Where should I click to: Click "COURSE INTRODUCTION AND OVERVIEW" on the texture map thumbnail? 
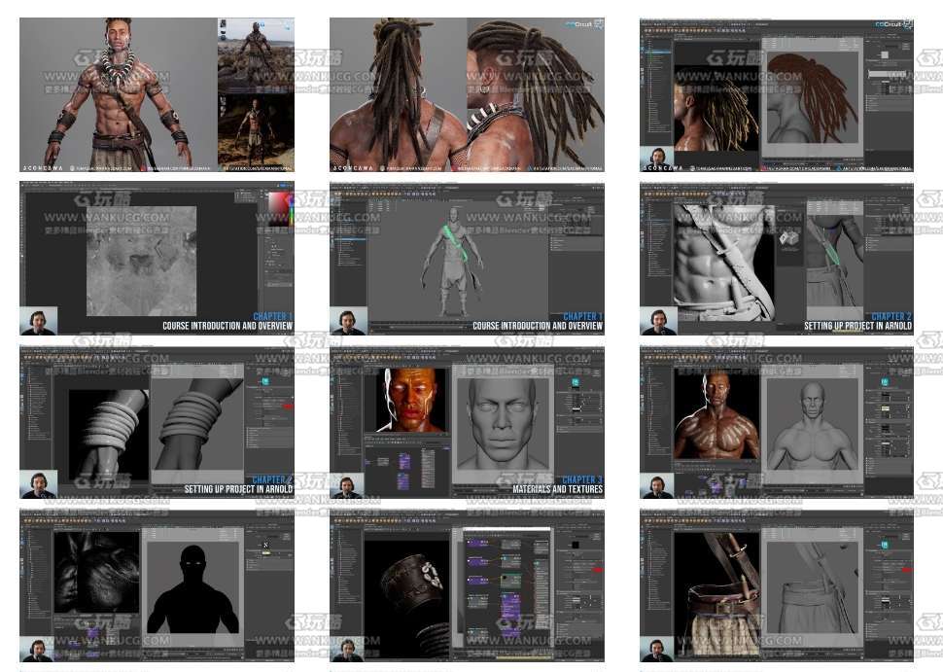tap(227, 326)
